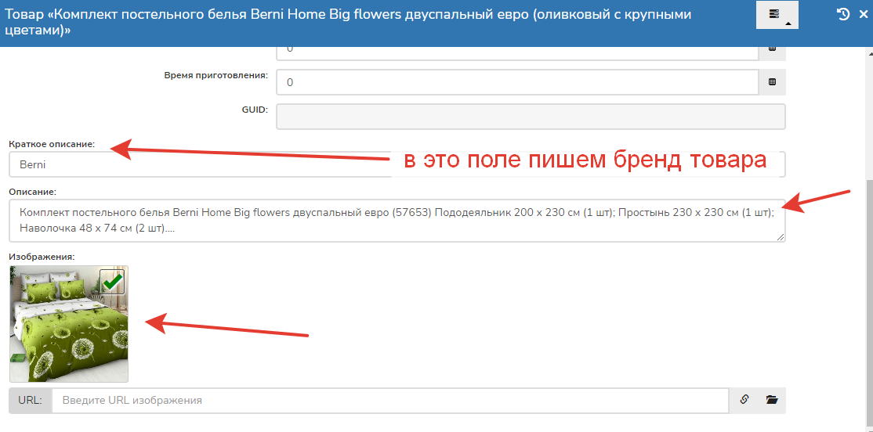Add image by link icon

(744, 400)
